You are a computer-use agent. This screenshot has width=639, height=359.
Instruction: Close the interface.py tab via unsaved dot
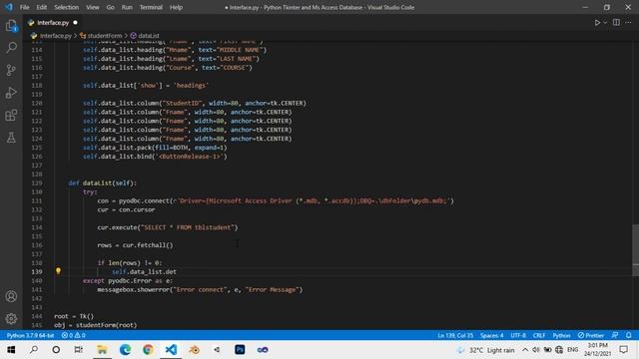click(75, 23)
